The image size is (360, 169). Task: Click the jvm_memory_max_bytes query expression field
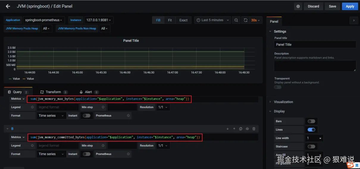point(143,99)
